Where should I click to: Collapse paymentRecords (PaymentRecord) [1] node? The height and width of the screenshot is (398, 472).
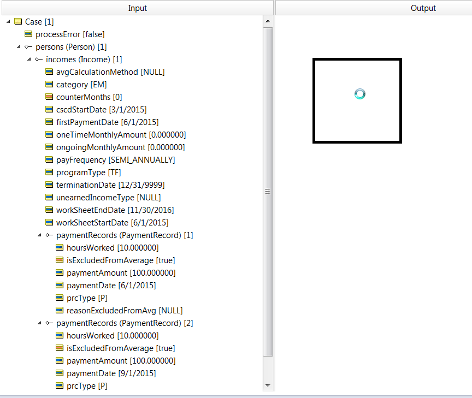tap(39, 235)
